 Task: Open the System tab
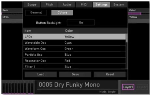(x=119, y=4)
